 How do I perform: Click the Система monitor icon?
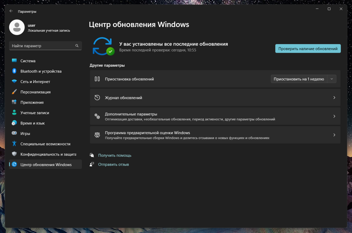tap(14, 61)
